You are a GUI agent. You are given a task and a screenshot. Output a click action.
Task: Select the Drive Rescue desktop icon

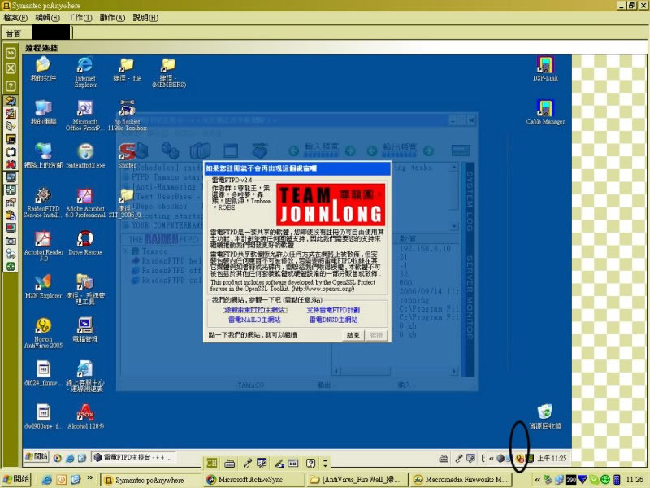pyautogui.click(x=85, y=242)
